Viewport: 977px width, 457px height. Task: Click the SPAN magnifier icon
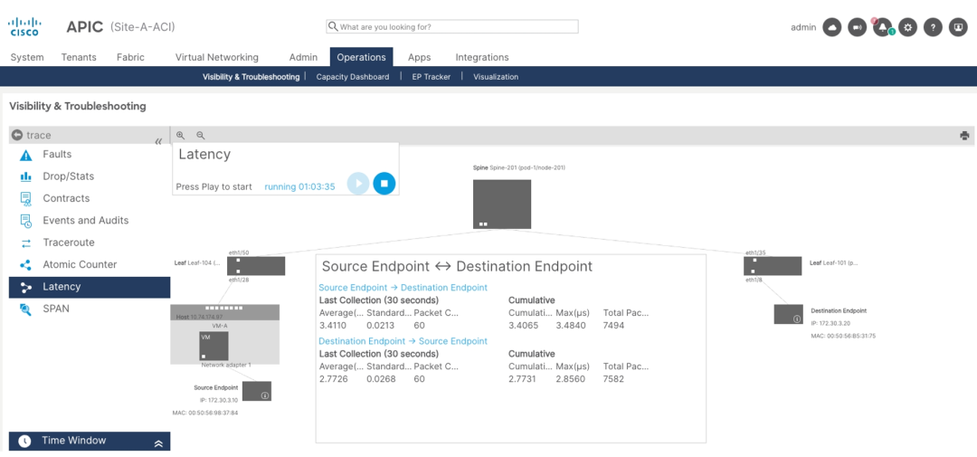25,309
